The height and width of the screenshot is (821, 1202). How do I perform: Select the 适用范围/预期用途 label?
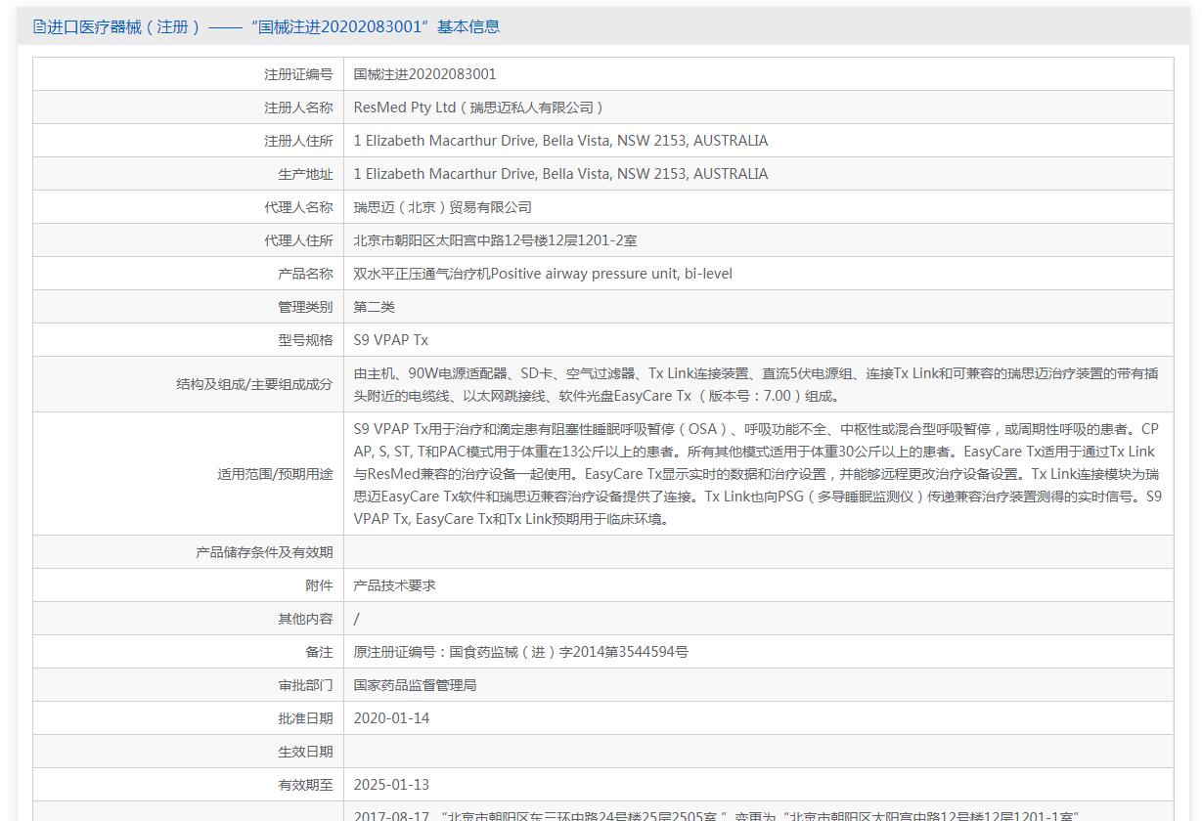(x=275, y=474)
